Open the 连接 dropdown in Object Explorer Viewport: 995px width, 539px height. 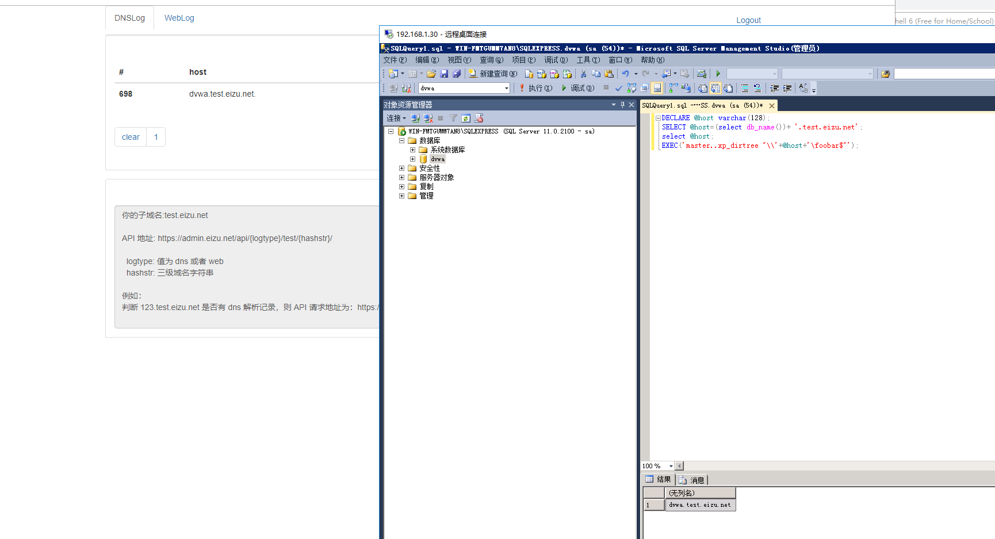pyautogui.click(x=396, y=118)
